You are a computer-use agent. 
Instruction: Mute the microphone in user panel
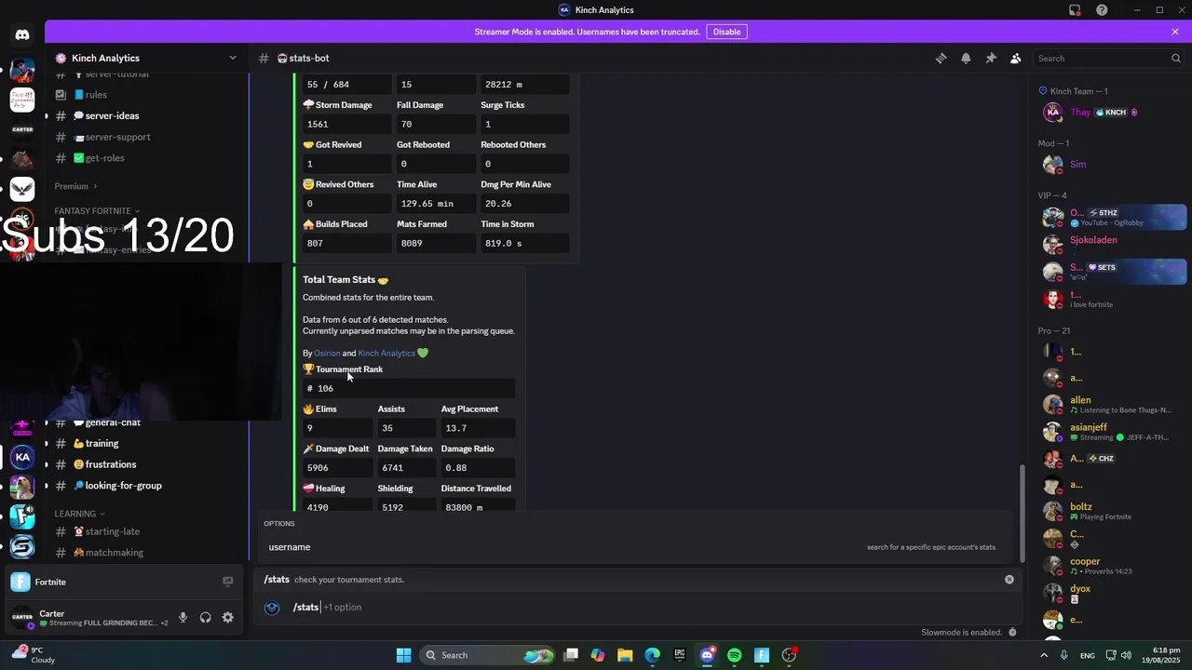coord(183,618)
